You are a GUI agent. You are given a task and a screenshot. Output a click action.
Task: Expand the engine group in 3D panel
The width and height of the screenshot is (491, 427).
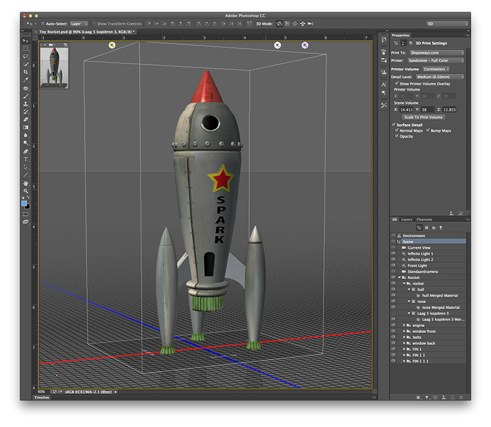tap(405, 325)
